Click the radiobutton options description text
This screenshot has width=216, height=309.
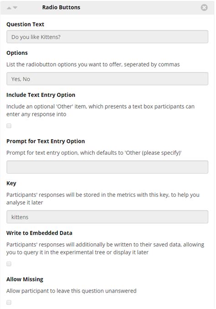[93, 64]
